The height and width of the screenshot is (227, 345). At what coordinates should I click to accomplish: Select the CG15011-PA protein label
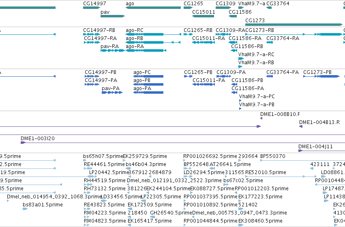209,80
